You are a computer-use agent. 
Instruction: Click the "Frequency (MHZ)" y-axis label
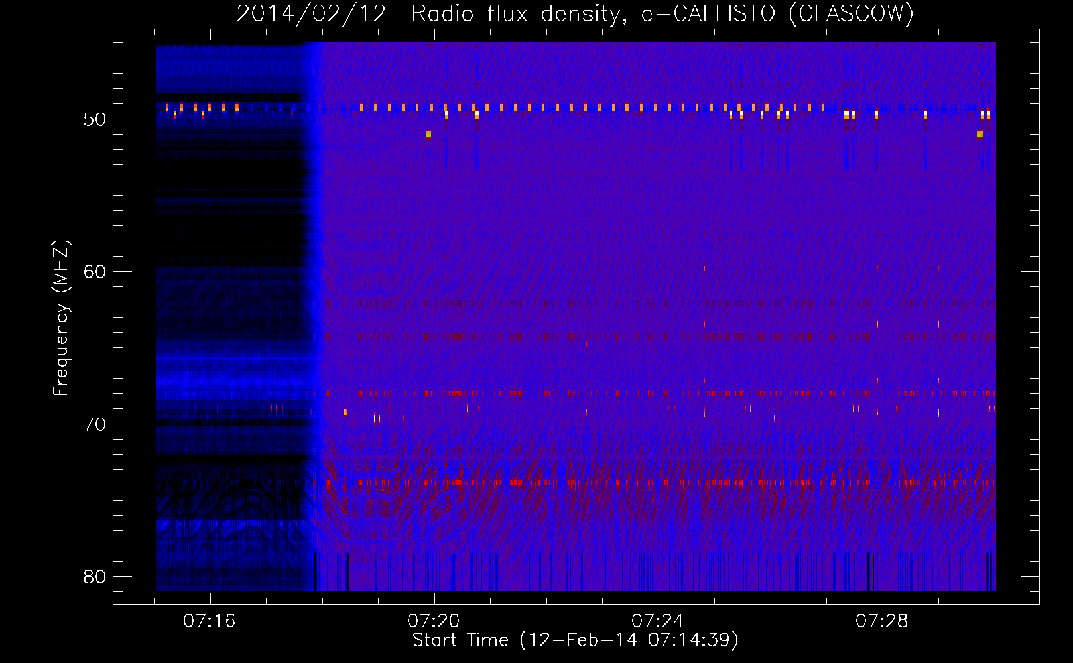(61, 318)
